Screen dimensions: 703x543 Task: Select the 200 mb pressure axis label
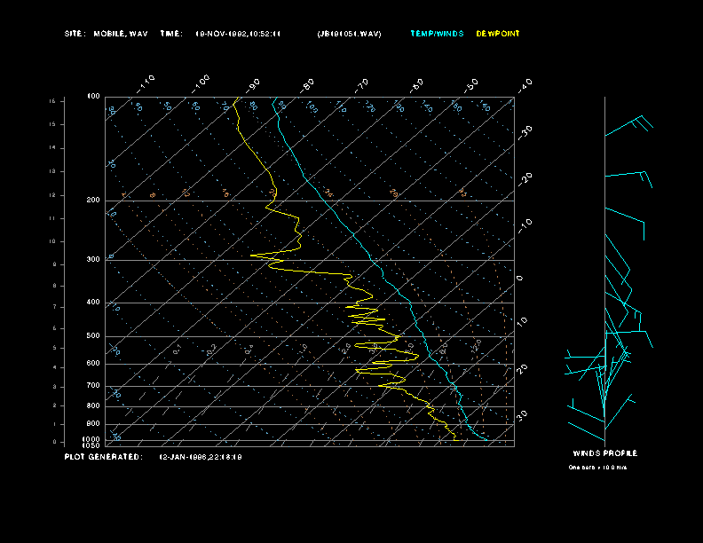pos(93,201)
